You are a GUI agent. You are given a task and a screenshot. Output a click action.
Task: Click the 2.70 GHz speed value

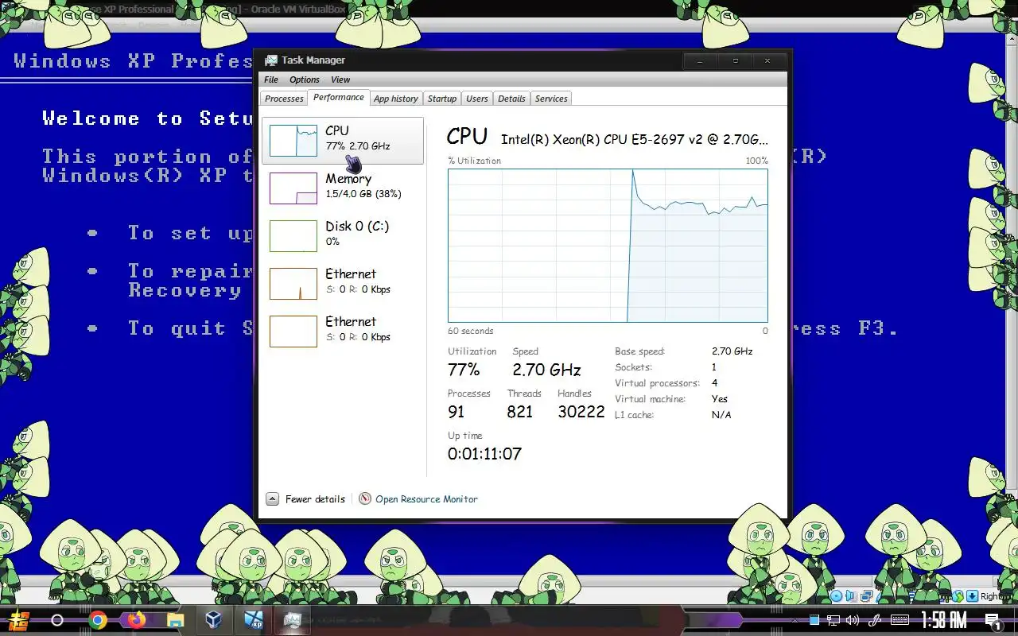(546, 370)
